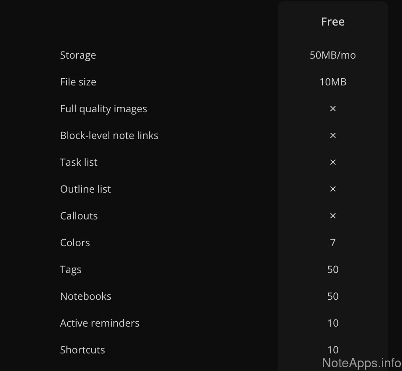Click the X mark for Full quality images
The height and width of the screenshot is (371, 402).
(333, 109)
